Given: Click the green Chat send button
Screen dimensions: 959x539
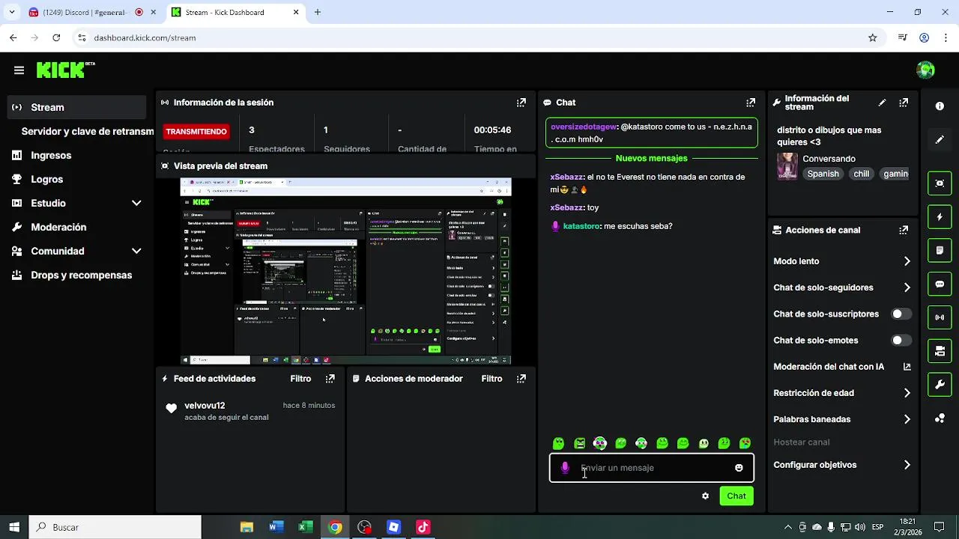Looking at the screenshot, I should point(736,496).
